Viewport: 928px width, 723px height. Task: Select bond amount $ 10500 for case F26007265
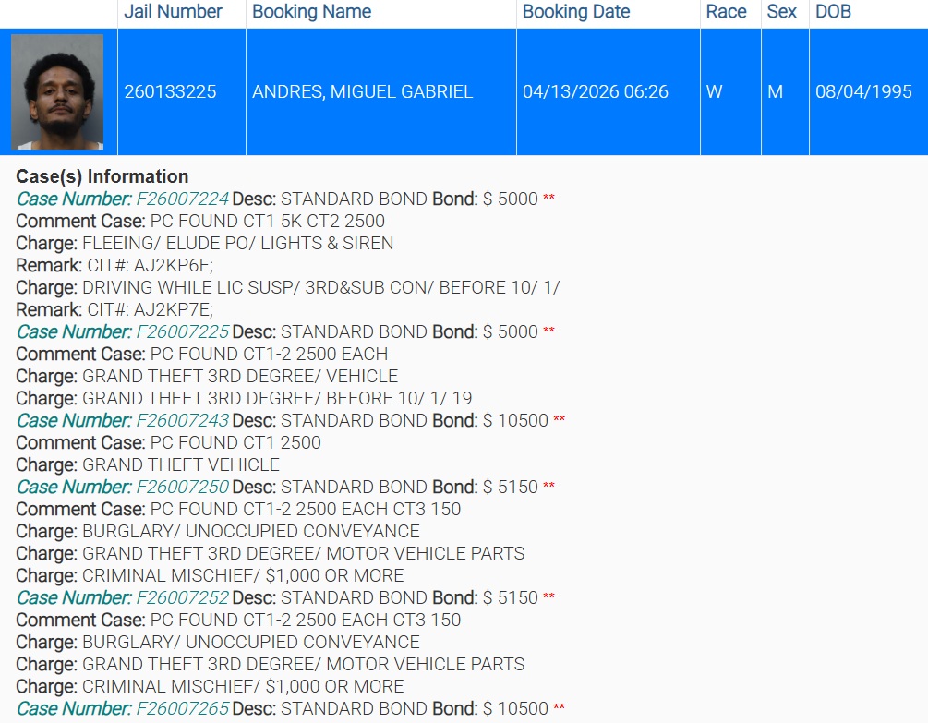(x=515, y=709)
